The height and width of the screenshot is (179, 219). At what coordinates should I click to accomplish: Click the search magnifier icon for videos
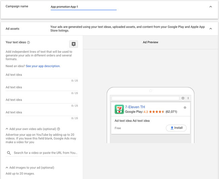pos(9,153)
